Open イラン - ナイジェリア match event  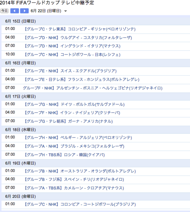click(x=72, y=113)
